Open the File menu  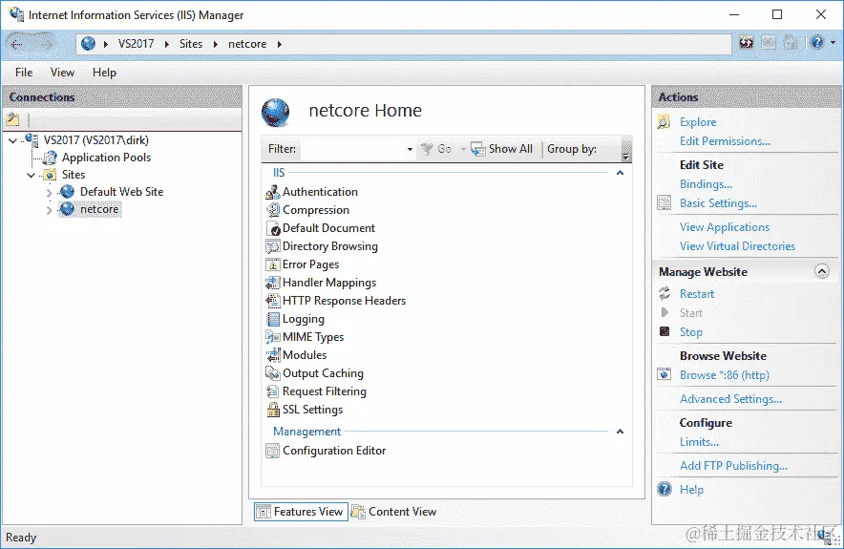click(x=24, y=73)
